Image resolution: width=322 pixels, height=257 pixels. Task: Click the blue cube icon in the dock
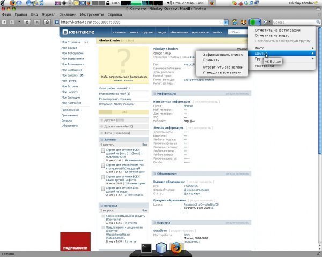[161, 247]
